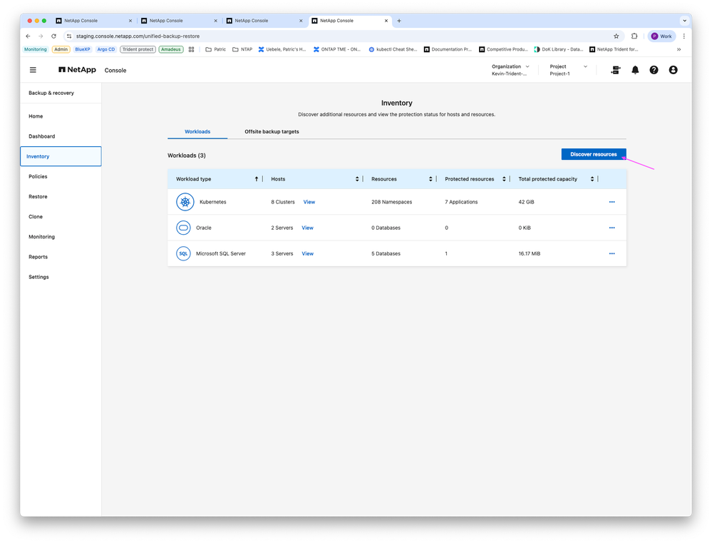Open the Work profile chip
The width and height of the screenshot is (712, 543).
pyautogui.click(x=661, y=36)
